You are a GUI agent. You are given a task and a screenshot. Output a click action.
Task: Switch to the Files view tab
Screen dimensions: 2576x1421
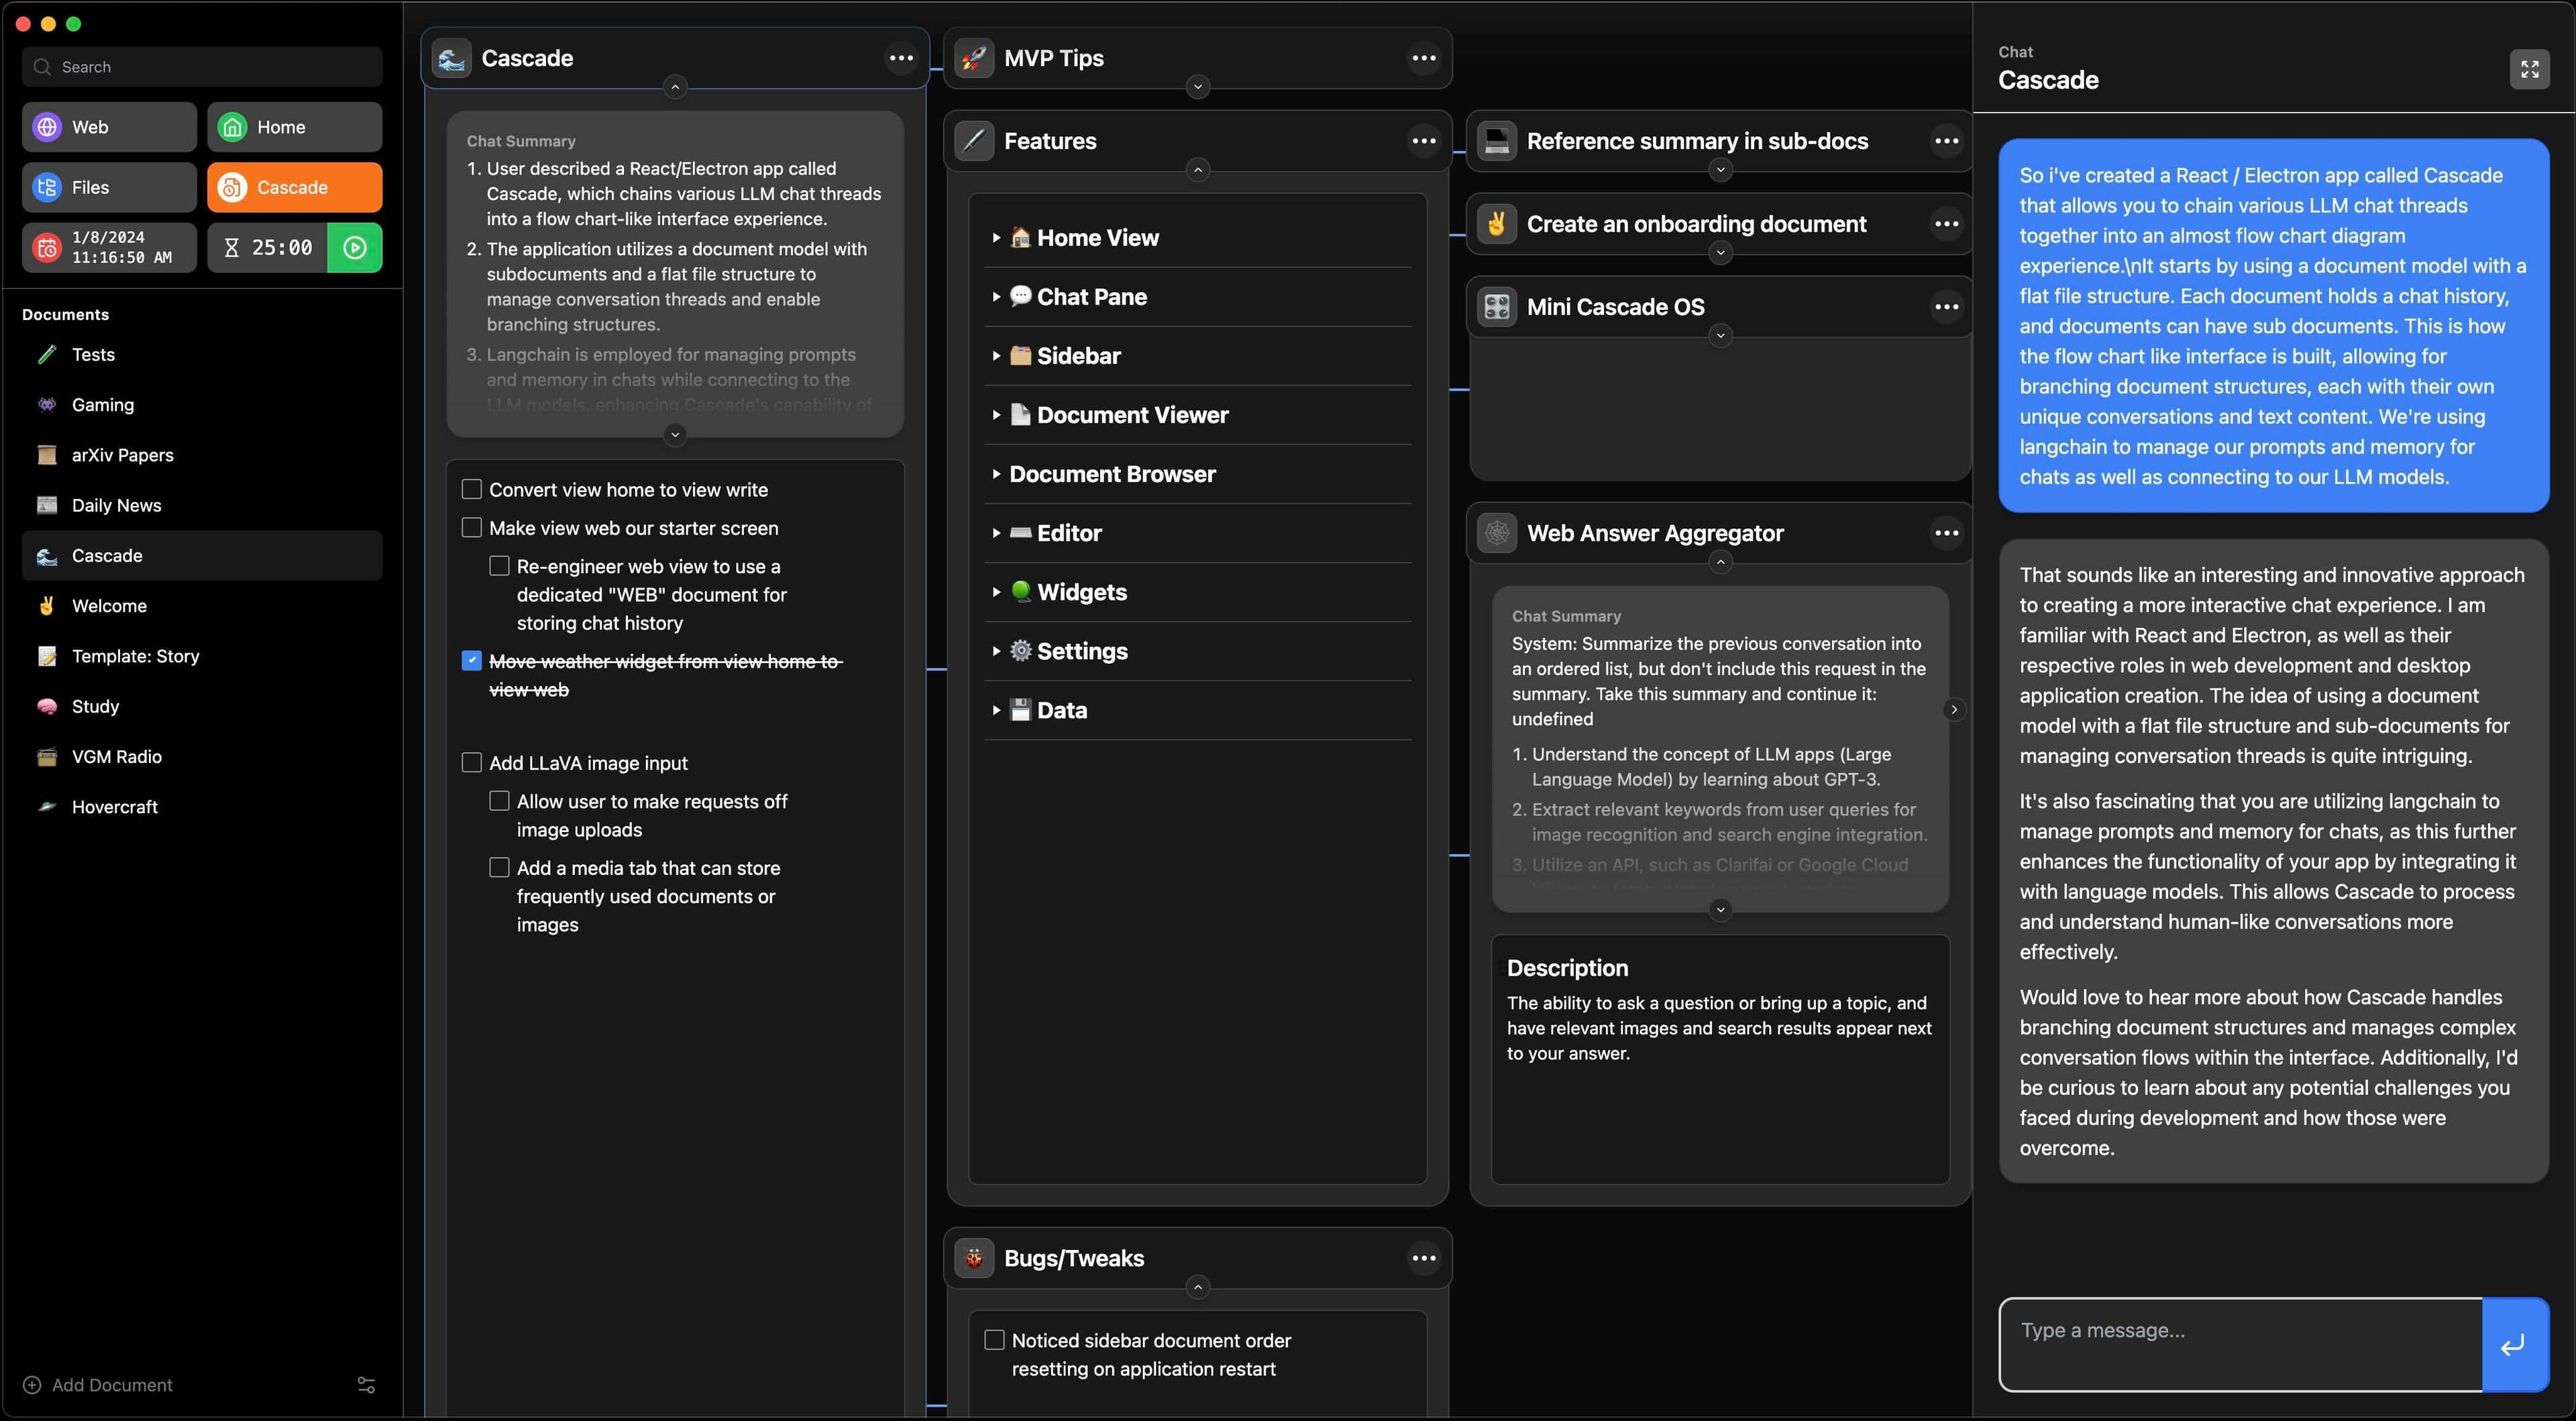[109, 187]
